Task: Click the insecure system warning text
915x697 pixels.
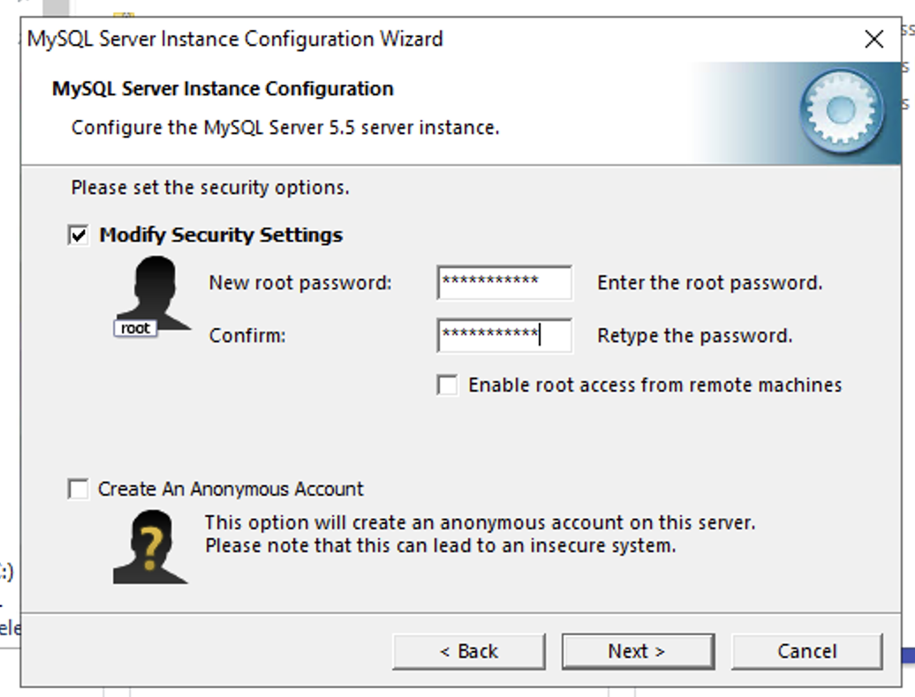Action: click(441, 546)
